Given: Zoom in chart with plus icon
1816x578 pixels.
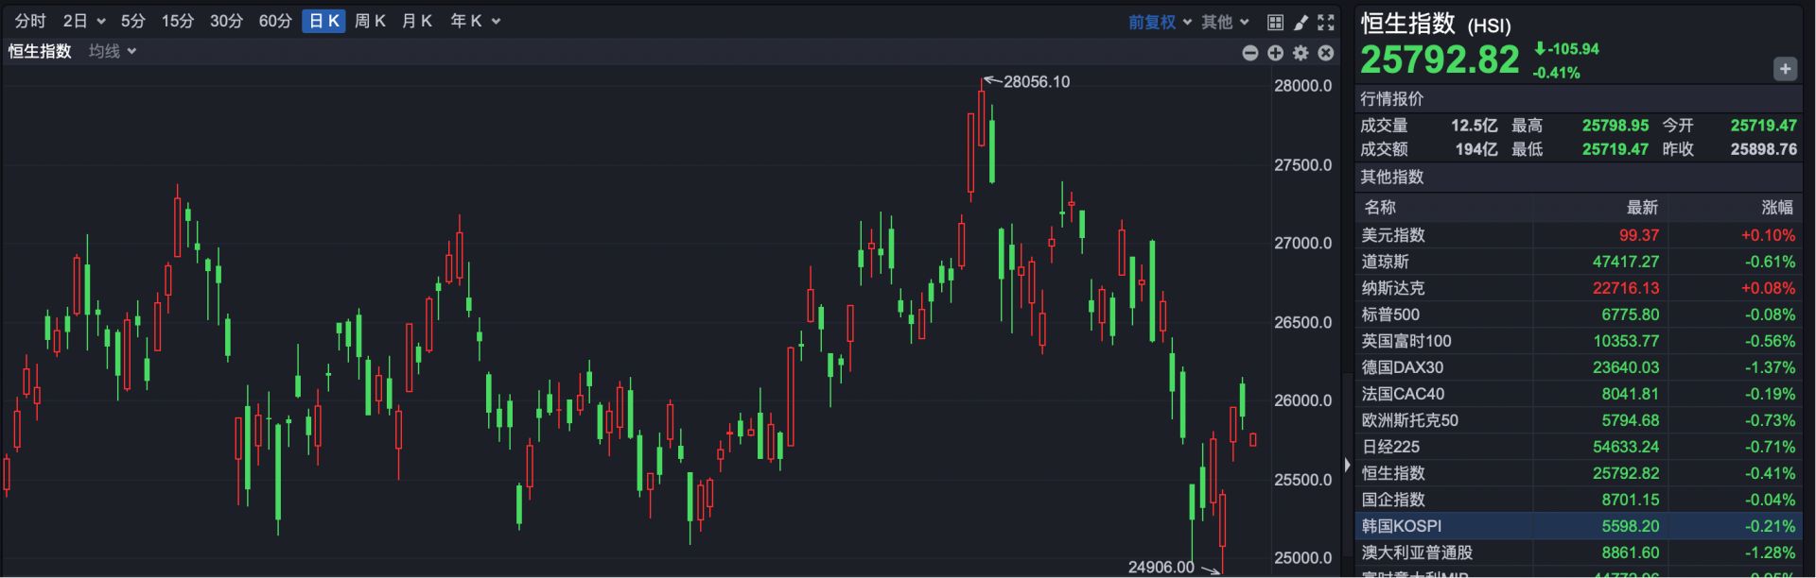Looking at the screenshot, I should pos(1275,53).
